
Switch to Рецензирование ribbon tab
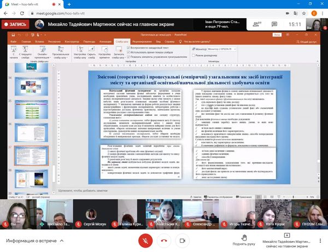(142, 41)
